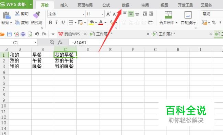
Task: Export to PDF icon
Action: 16,34
